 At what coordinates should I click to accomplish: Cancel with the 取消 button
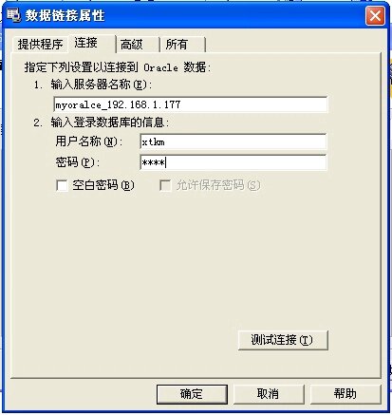click(269, 394)
